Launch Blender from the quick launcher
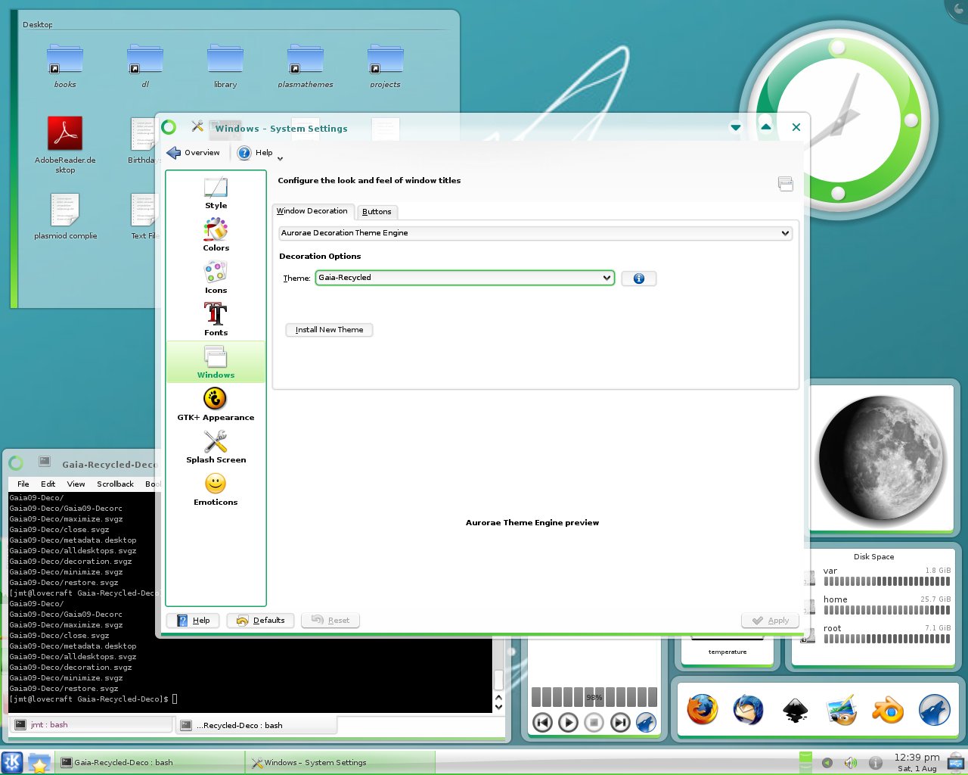The image size is (968, 775). tap(888, 710)
